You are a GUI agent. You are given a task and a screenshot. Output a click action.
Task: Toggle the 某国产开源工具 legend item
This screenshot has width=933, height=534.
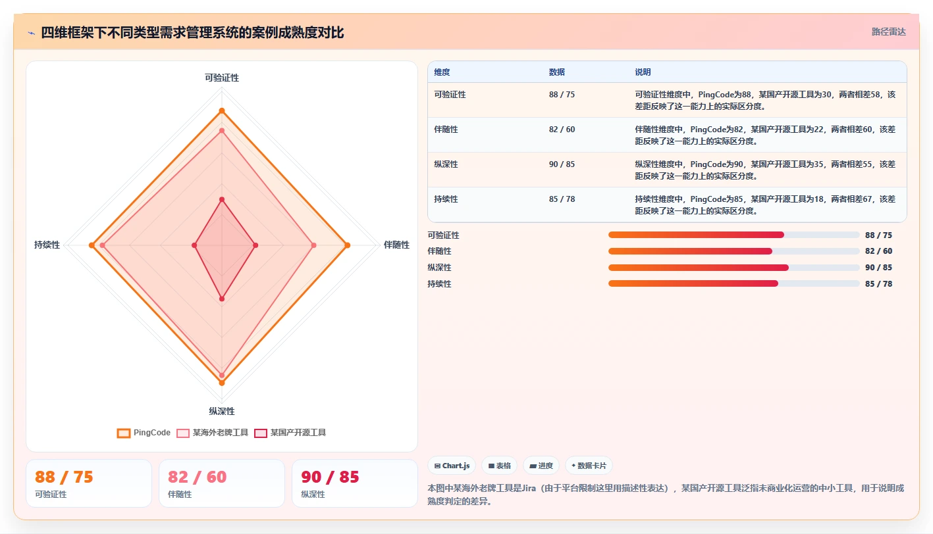(x=290, y=433)
